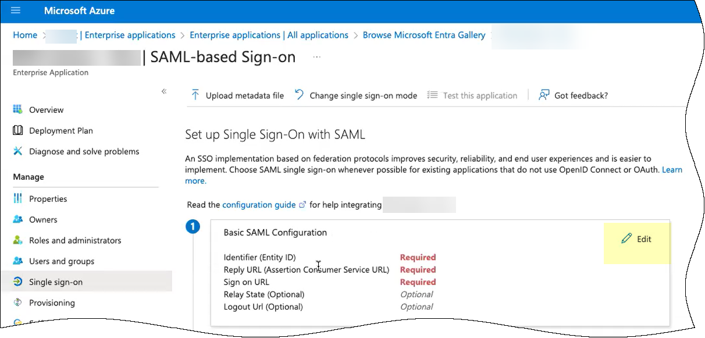Select Users and groups
This screenshot has height=338, width=705.
(x=61, y=262)
